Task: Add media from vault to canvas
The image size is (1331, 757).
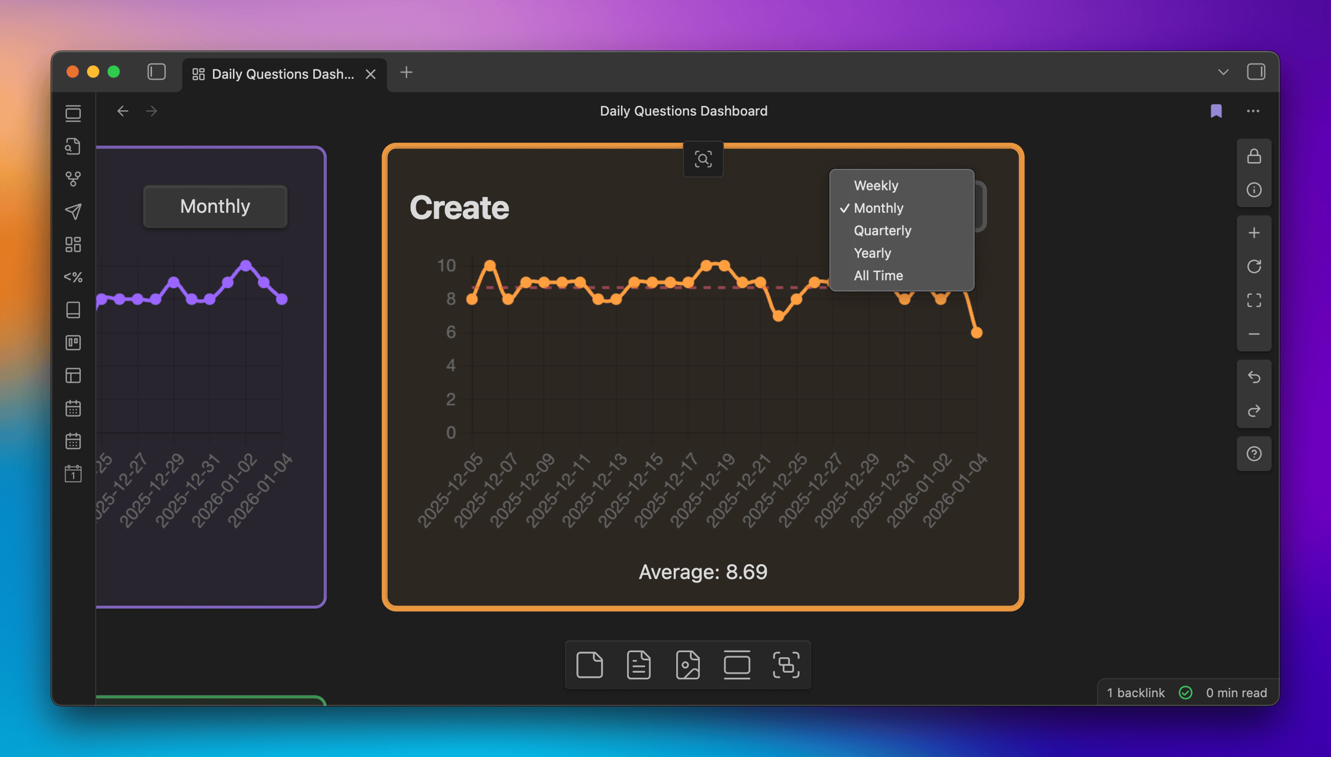Action: 688,664
